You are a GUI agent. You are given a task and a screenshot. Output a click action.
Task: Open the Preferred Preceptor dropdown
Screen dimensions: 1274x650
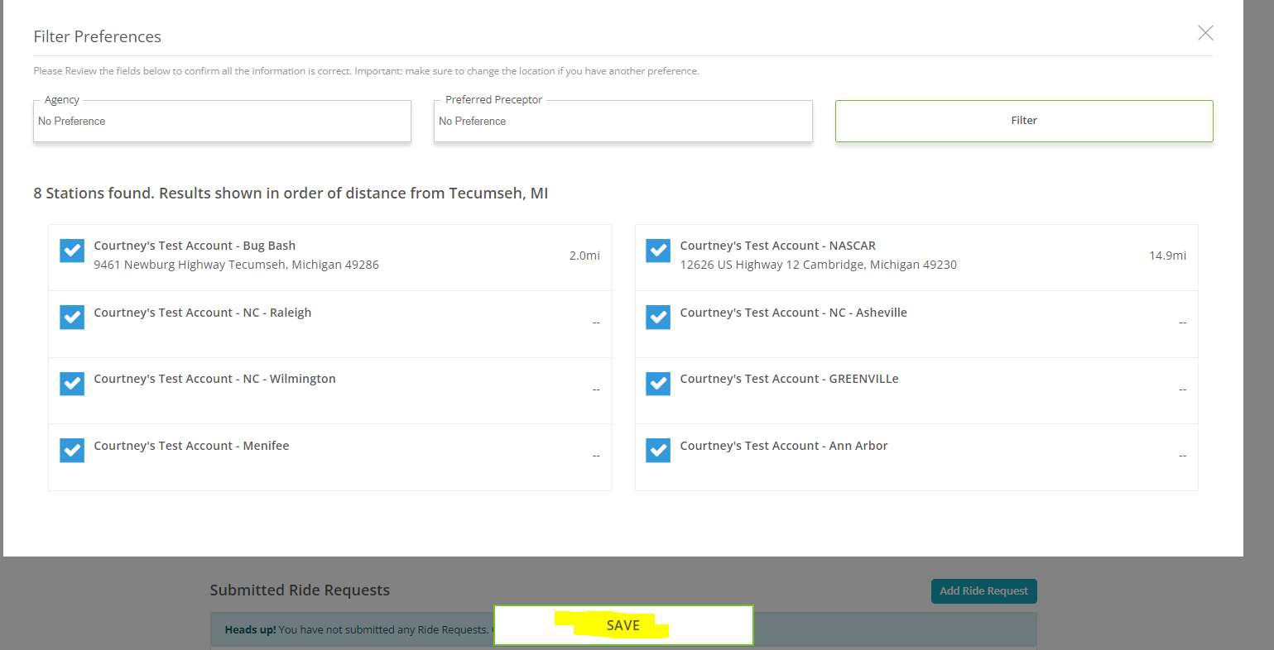[x=623, y=122]
